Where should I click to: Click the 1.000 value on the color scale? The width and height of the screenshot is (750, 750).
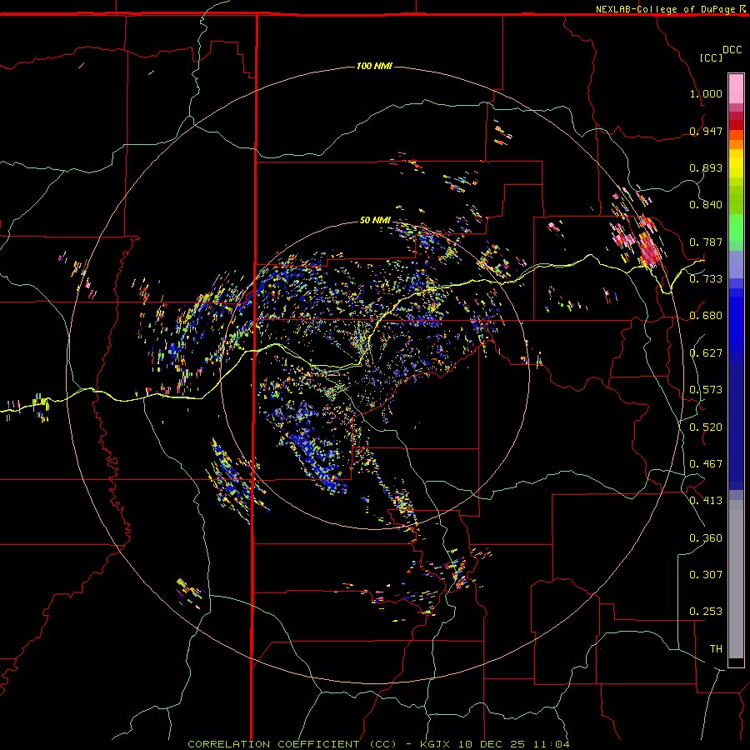click(706, 93)
